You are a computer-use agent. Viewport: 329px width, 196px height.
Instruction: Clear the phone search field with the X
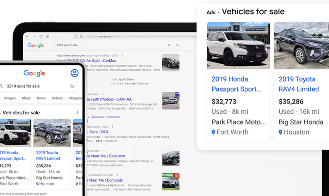click(72, 86)
